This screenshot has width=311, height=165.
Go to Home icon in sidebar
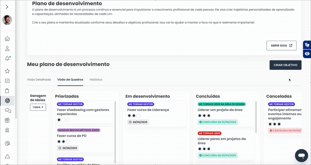pyautogui.click(x=7, y=39)
